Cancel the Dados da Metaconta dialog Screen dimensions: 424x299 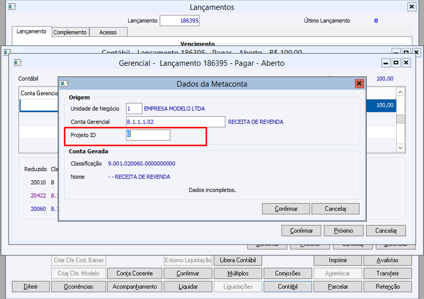(336, 209)
